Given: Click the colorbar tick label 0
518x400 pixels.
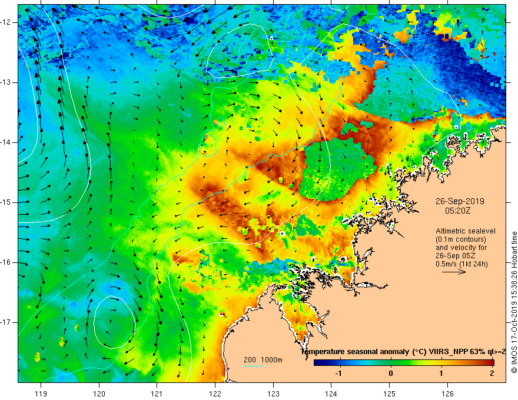Looking at the screenshot, I should tap(391, 374).
